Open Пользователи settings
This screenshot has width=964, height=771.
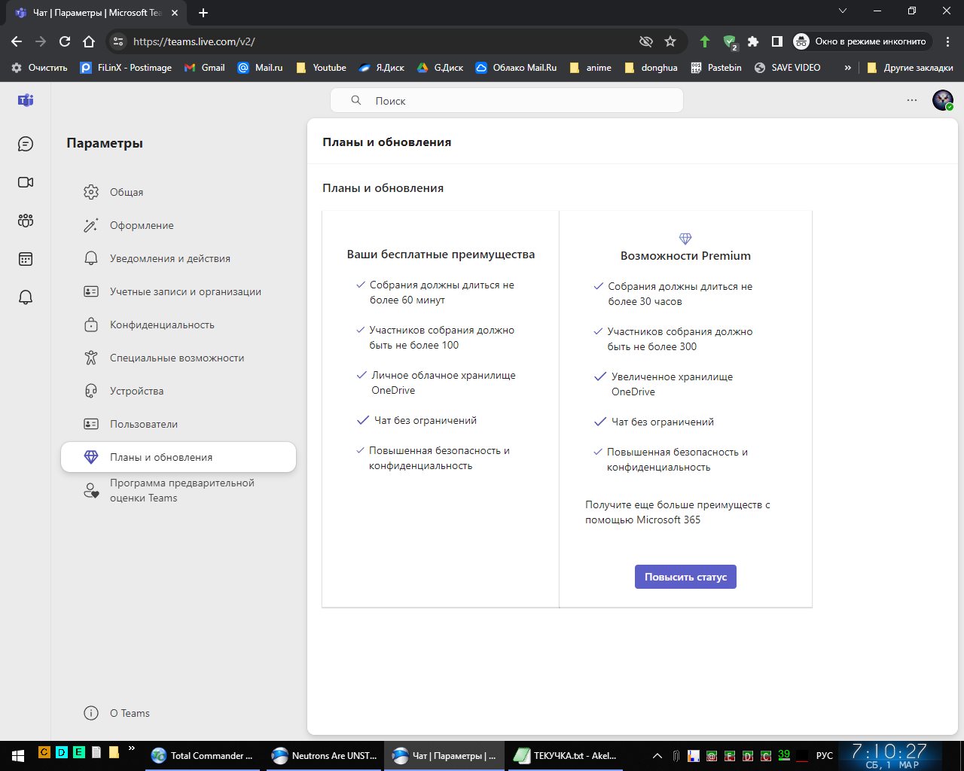(x=178, y=424)
